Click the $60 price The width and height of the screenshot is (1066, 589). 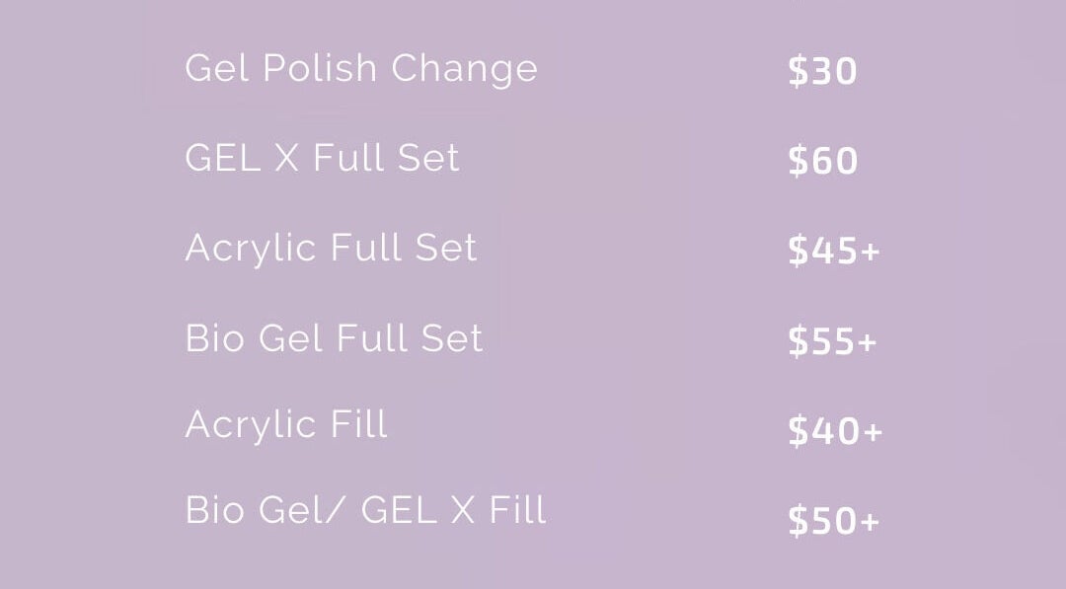point(822,161)
